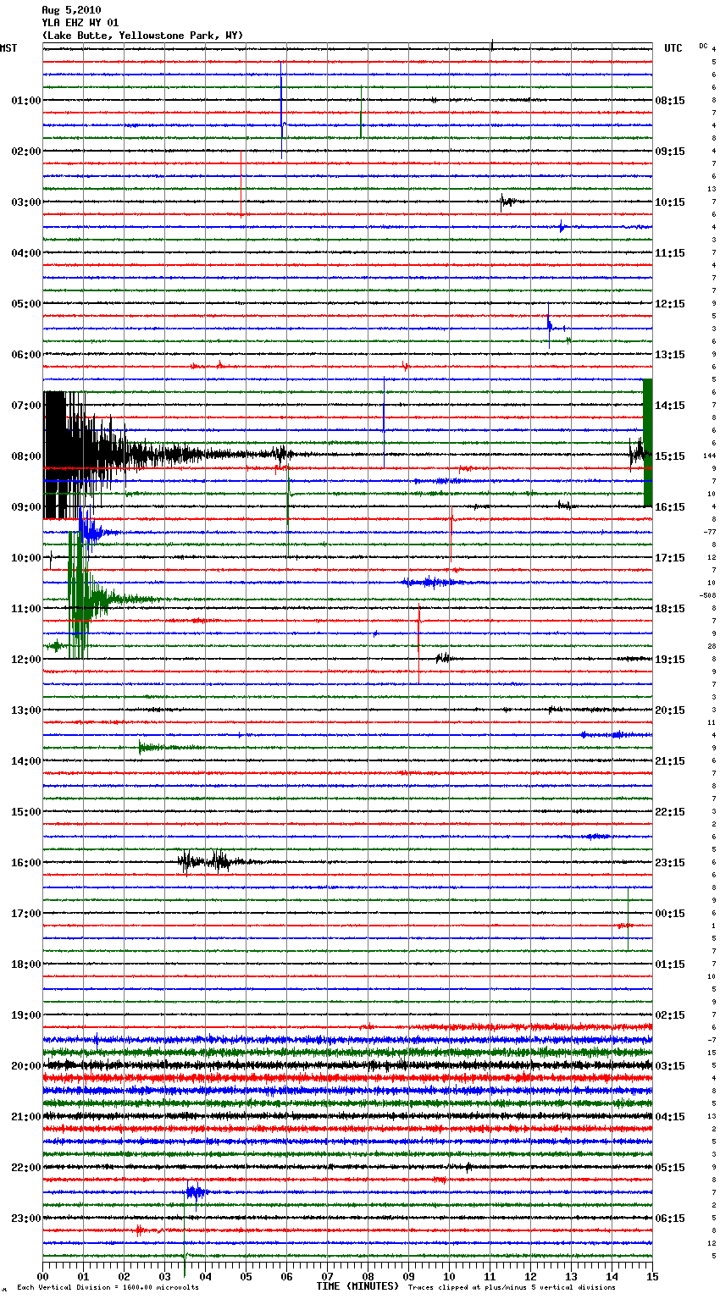Click DC offset value '-508'
This screenshot has height=1299, width=720.
coord(707,595)
